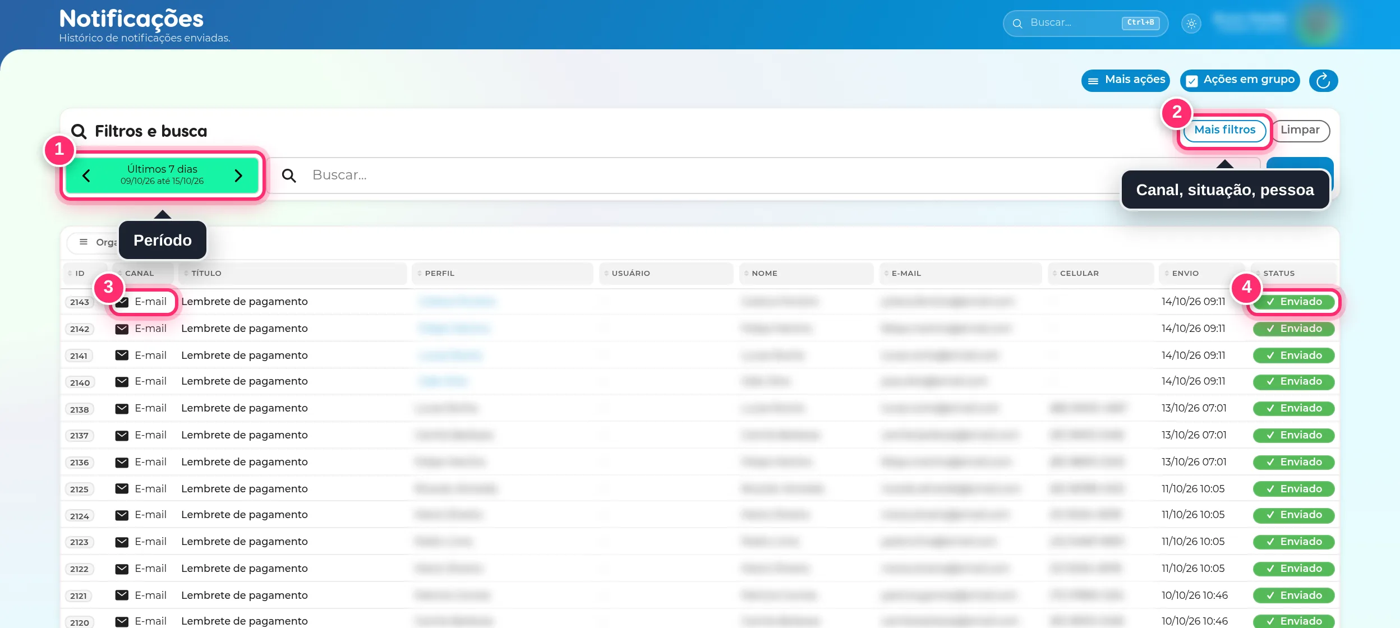Sort table by TÍTULO column

click(x=292, y=274)
